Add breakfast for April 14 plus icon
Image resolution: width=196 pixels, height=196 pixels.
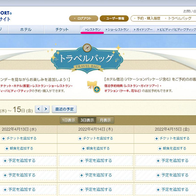coord(83,148)
